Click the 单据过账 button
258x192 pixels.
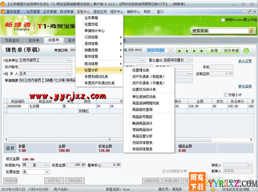tap(172, 181)
